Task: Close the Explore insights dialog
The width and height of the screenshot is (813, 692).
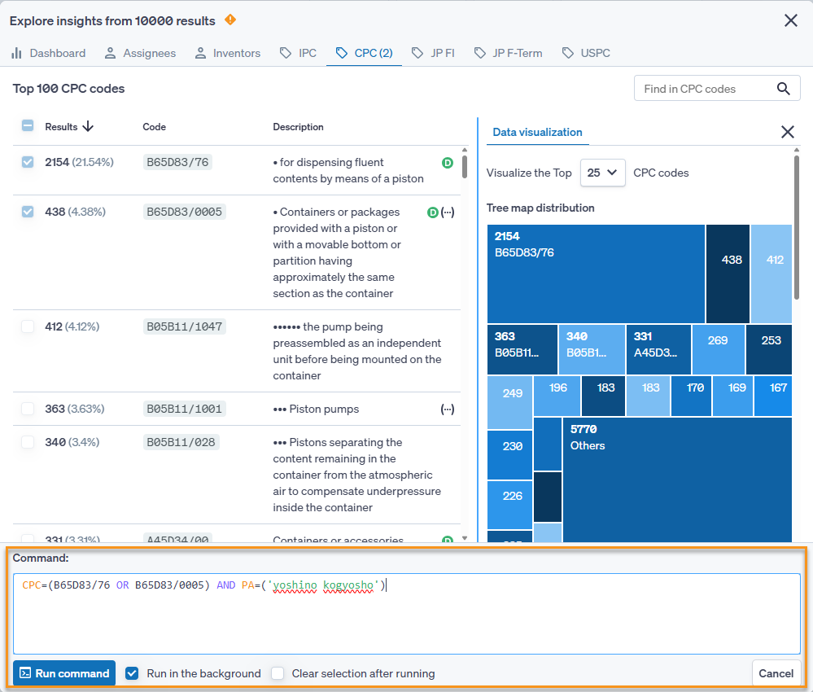Action: tap(791, 20)
